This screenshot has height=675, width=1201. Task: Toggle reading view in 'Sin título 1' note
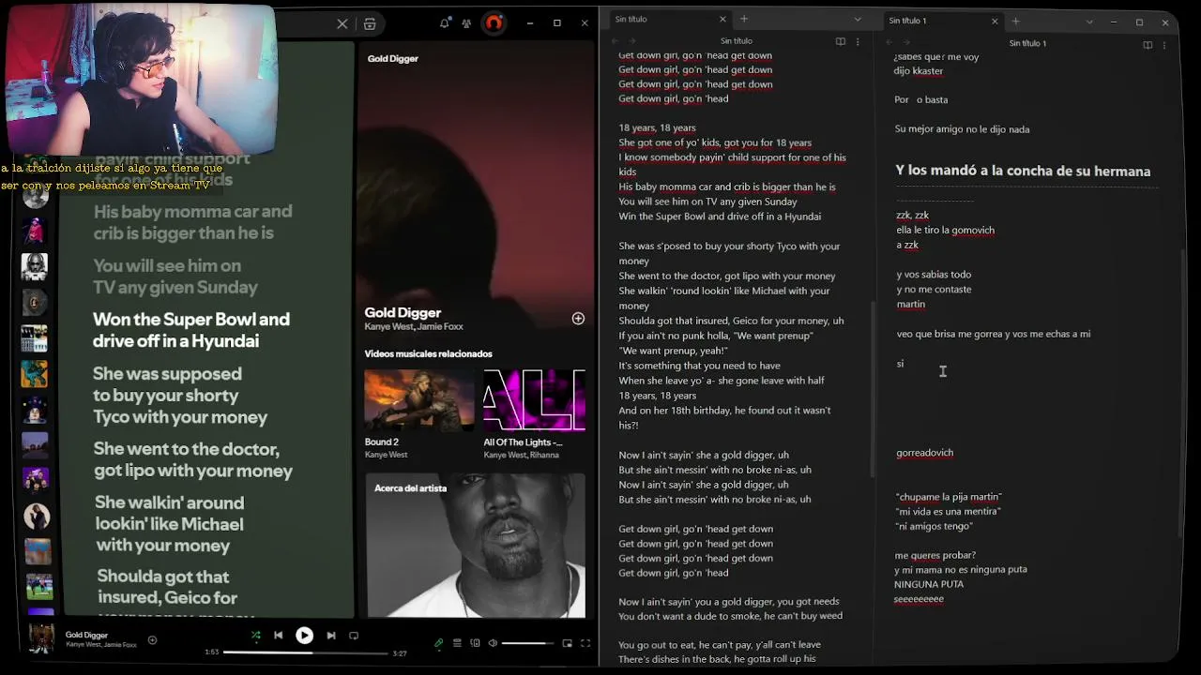(1148, 44)
